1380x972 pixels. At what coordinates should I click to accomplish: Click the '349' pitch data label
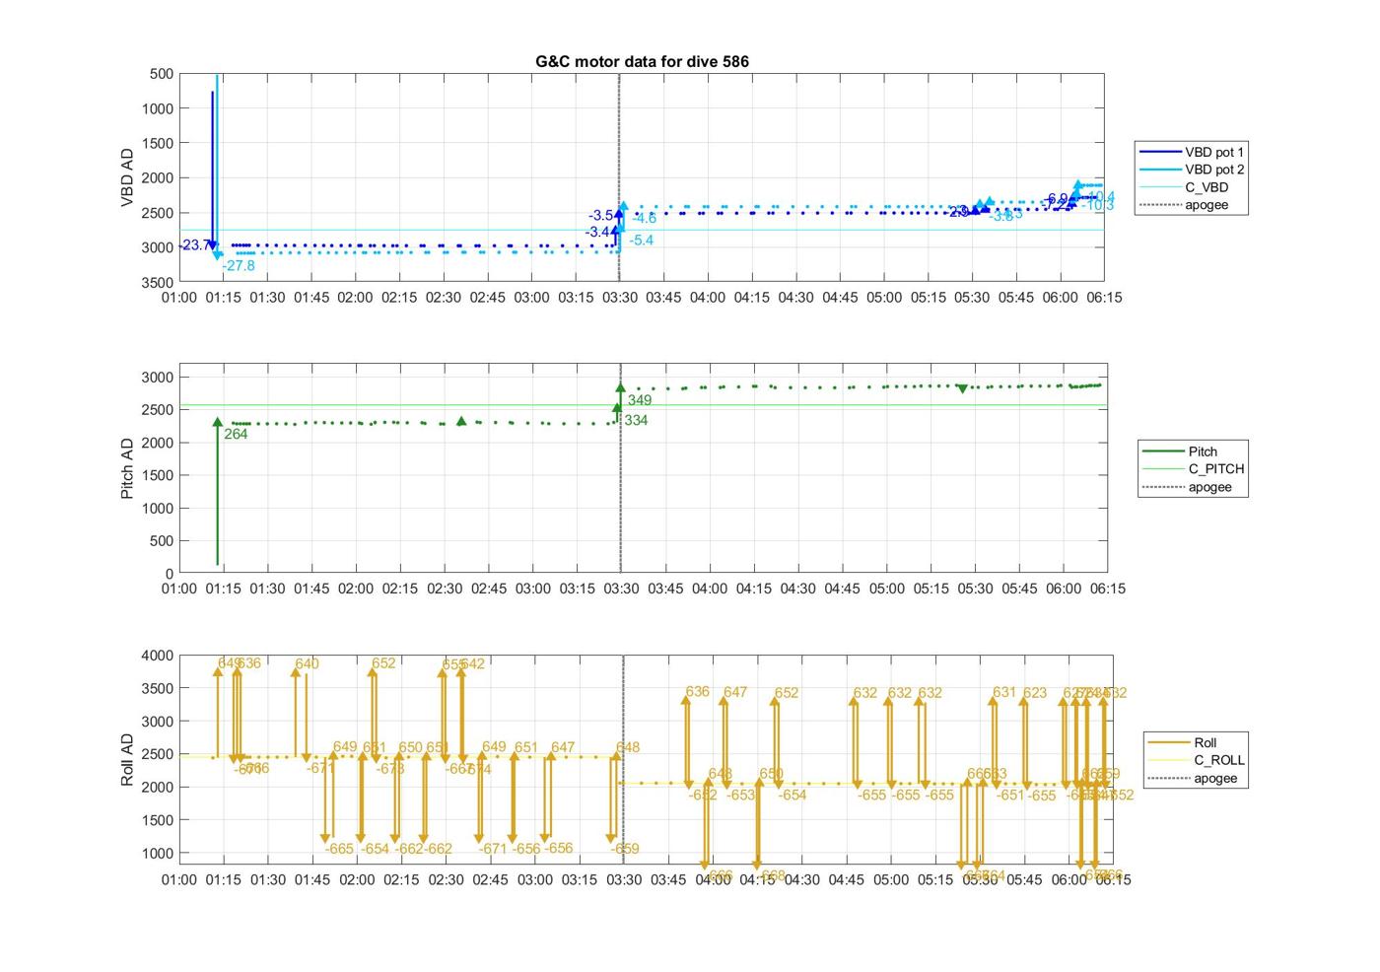640,400
